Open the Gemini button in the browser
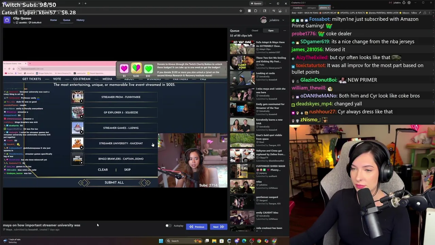 tap(256, 3)
